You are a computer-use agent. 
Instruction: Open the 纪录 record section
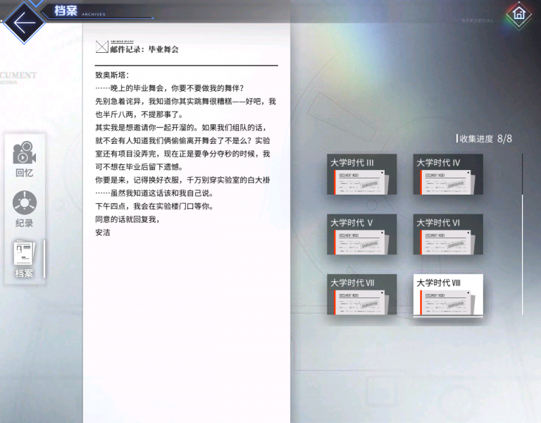pos(24,209)
